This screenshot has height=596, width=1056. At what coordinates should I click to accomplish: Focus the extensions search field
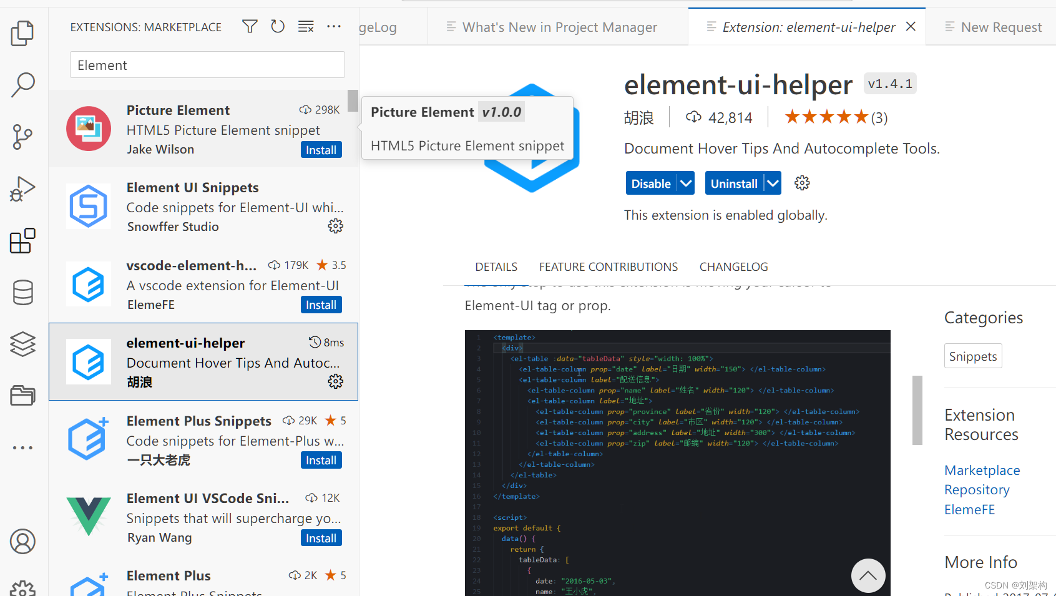(x=207, y=65)
